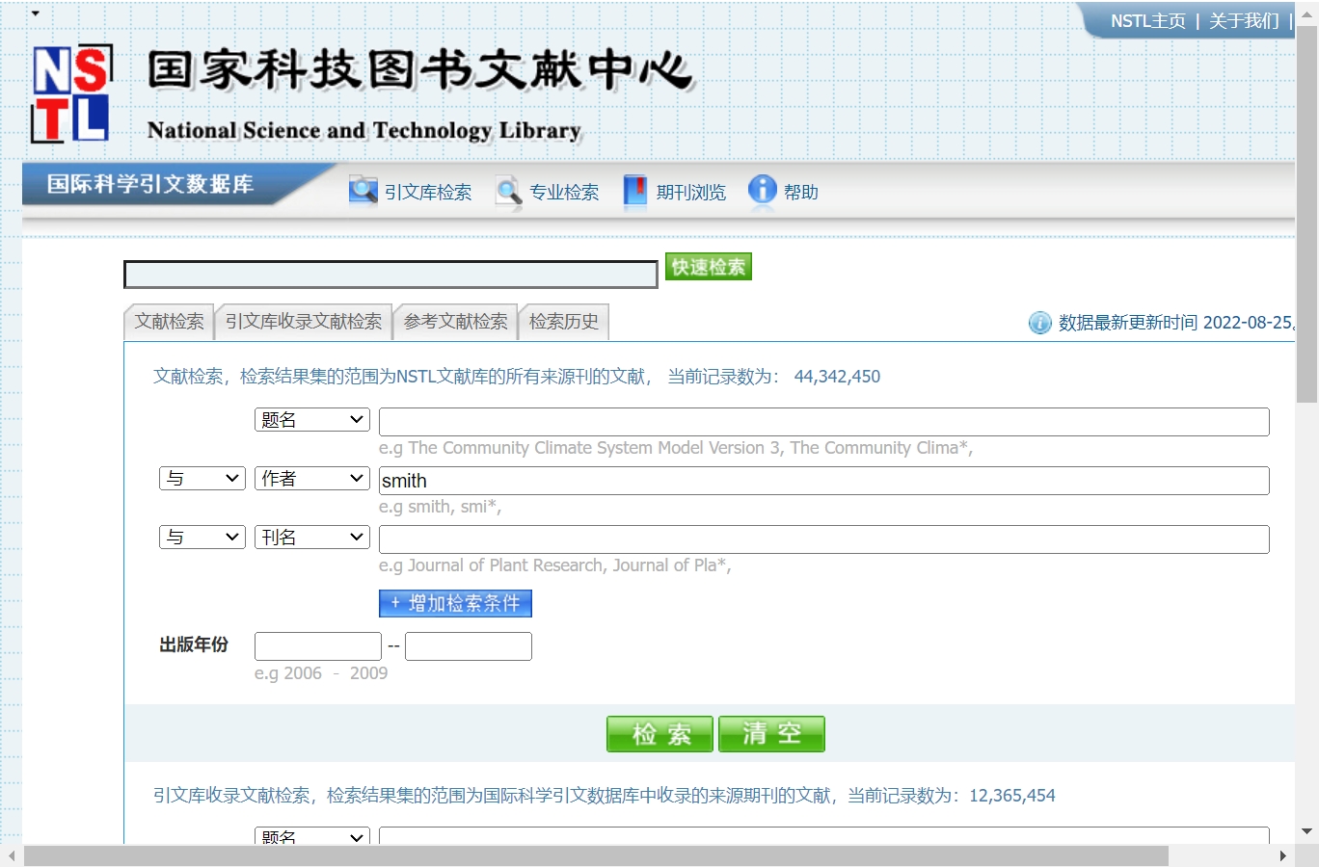
Task: Open 引文库检索 navigation link
Action: click(x=428, y=193)
